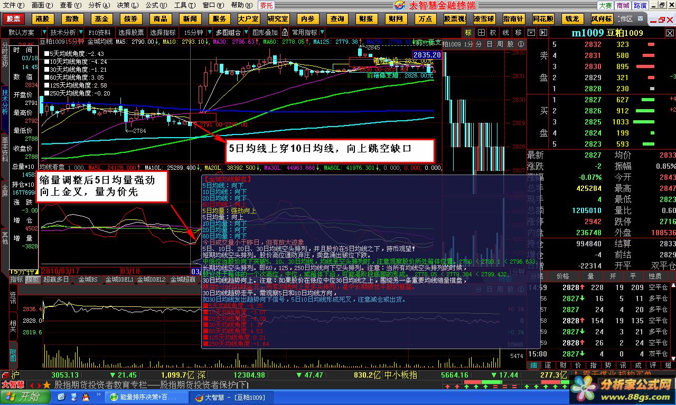Click the 路演 button at the top right

tap(640, 5)
